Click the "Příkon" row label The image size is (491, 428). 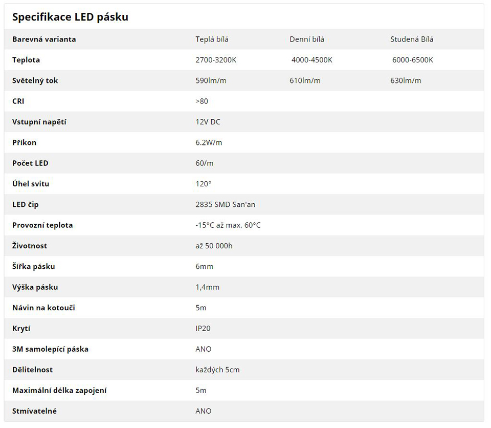[x=25, y=142]
